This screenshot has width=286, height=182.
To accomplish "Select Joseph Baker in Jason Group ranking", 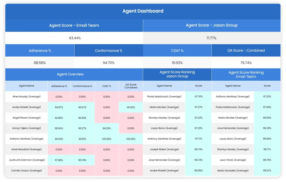I will (164, 149).
